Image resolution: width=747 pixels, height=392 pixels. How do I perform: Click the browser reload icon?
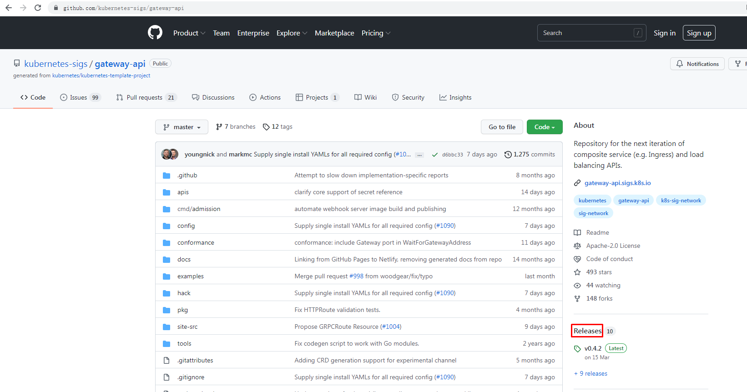[38, 8]
